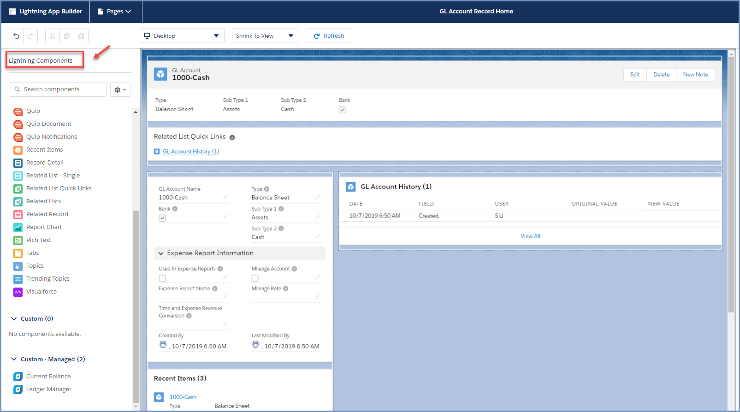Click info icon next to Sub Type 1
Image resolution: width=740 pixels, height=412 pixels.
click(281, 209)
